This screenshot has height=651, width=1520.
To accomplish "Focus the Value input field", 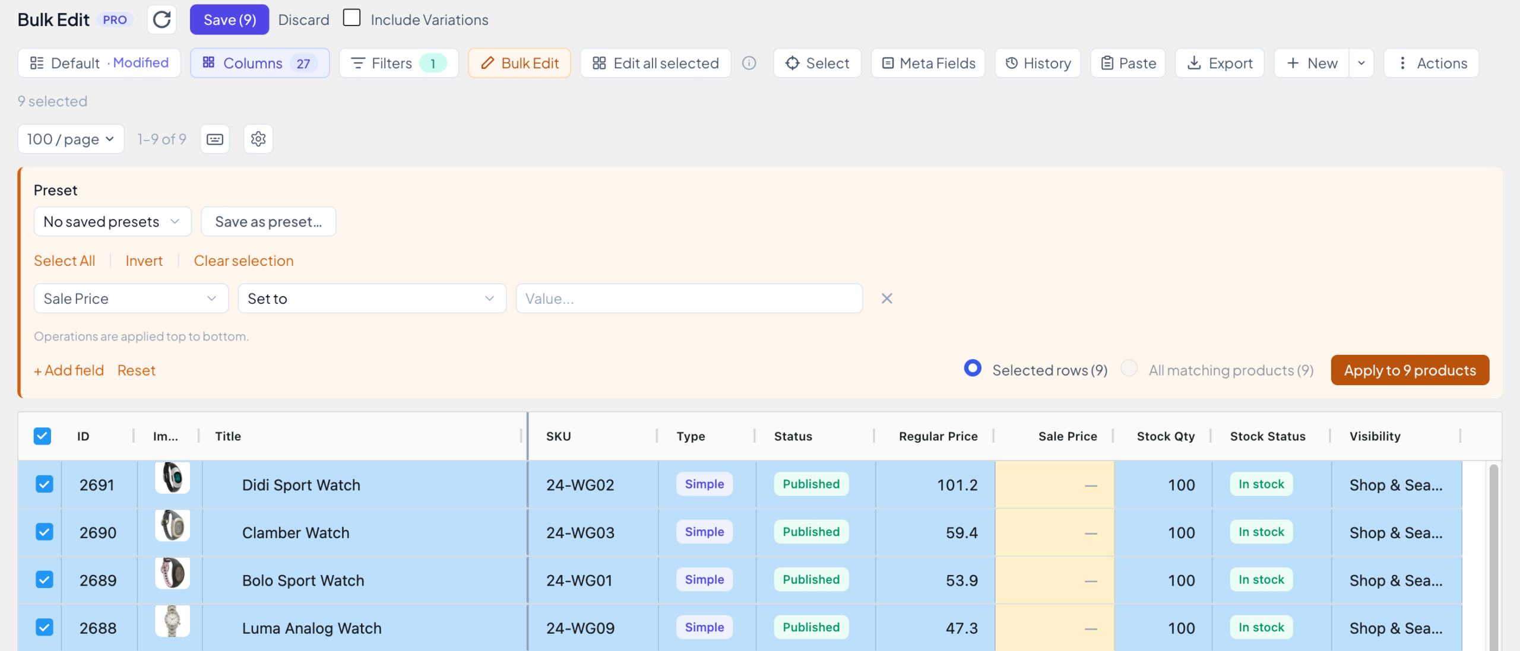I will click(x=689, y=298).
